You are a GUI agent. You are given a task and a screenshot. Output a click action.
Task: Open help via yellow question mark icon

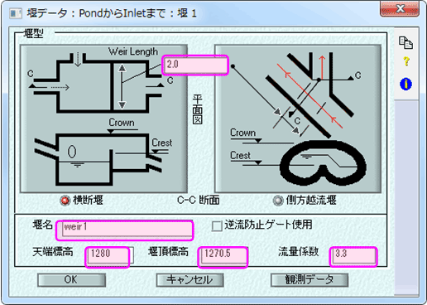pyautogui.click(x=406, y=61)
